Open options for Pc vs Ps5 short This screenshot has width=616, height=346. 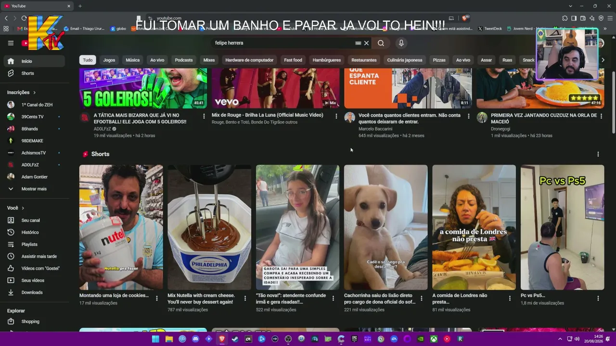[x=598, y=298]
